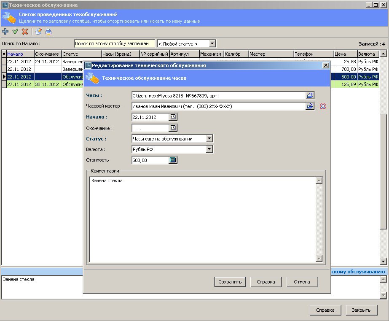Click down arrow of the Комментарии scrollbar
This screenshot has height=321, width=389.
tap(319, 259)
